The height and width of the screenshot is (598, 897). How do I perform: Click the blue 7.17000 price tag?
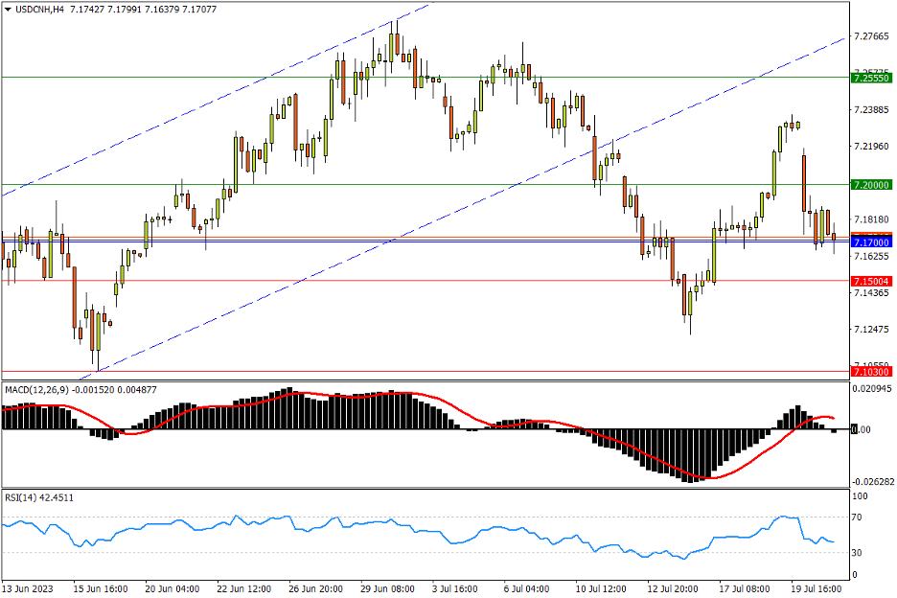(x=871, y=243)
